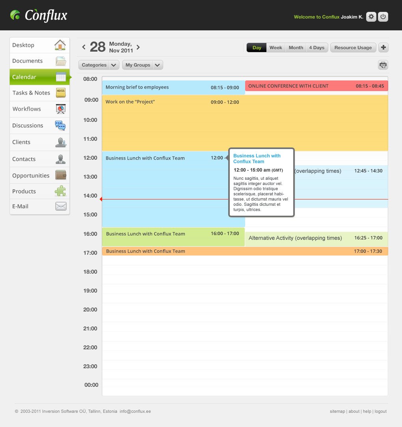Open Workflows menu item
Image resolution: width=402 pixels, height=427 pixels.
40,109
